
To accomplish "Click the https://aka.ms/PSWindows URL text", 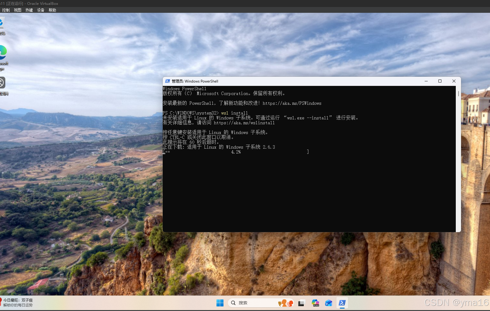I will (292, 103).
